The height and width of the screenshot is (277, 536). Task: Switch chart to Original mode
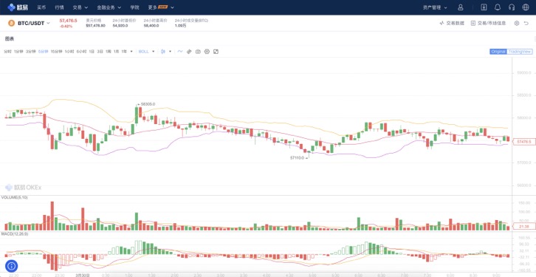click(498, 52)
